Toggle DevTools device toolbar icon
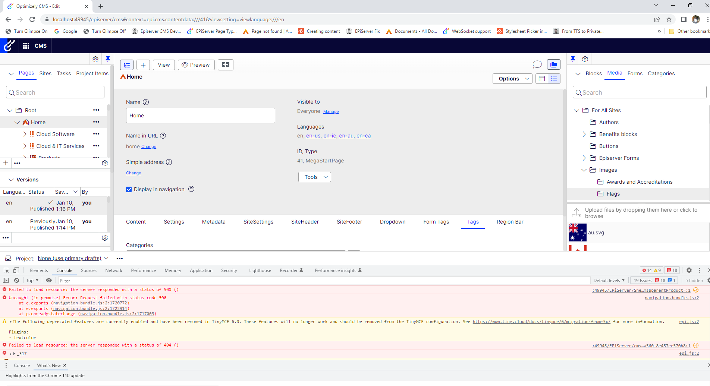The width and height of the screenshot is (710, 386). click(16, 270)
